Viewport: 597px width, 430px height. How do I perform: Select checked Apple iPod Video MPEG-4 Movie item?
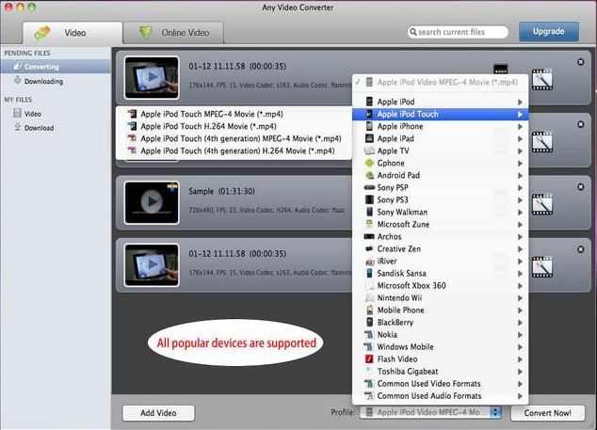click(x=440, y=82)
